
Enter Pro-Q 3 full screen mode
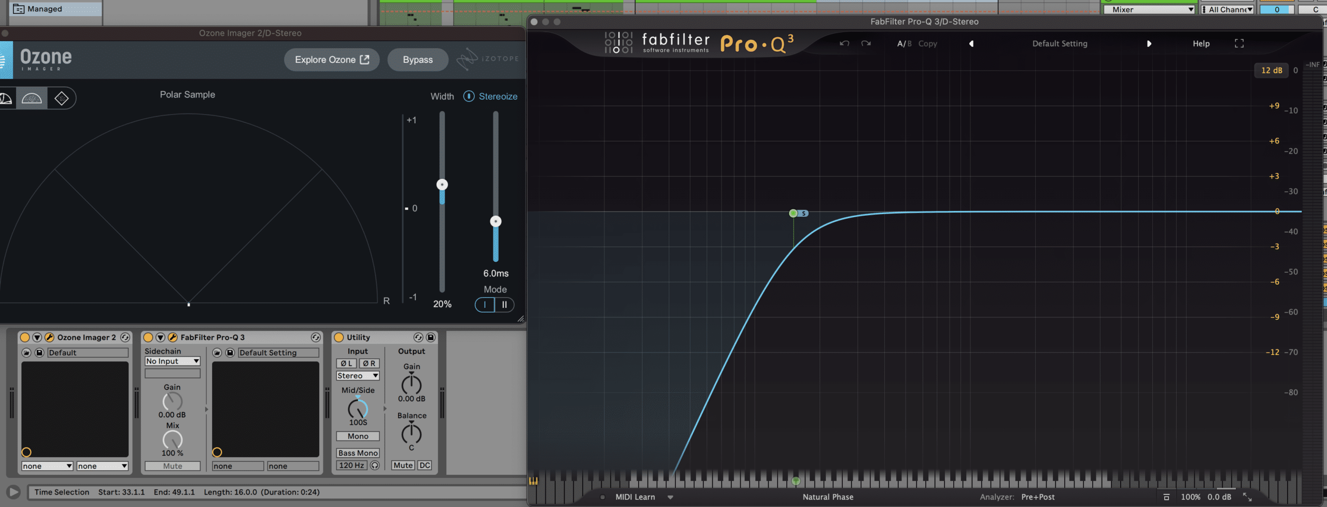1239,44
